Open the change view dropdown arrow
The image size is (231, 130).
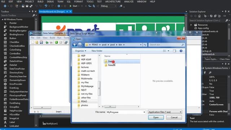[x=169, y=51]
